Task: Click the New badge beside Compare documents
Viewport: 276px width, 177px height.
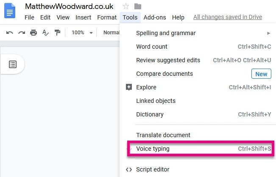Action: pyautogui.click(x=261, y=74)
